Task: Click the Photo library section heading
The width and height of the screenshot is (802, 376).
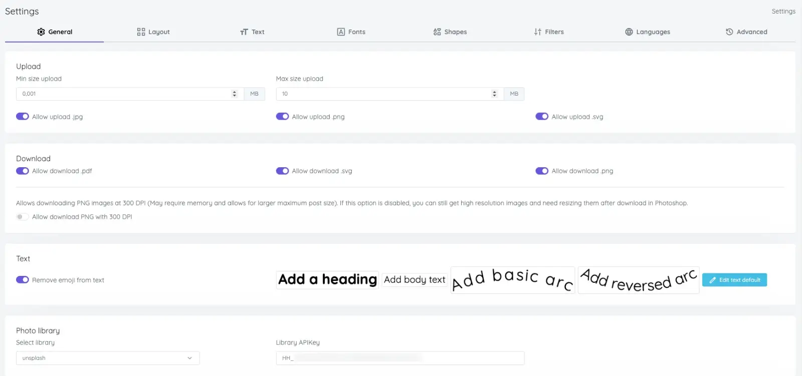Action: pyautogui.click(x=38, y=331)
